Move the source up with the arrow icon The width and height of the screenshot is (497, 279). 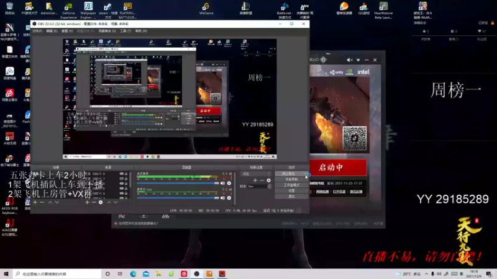109,202
